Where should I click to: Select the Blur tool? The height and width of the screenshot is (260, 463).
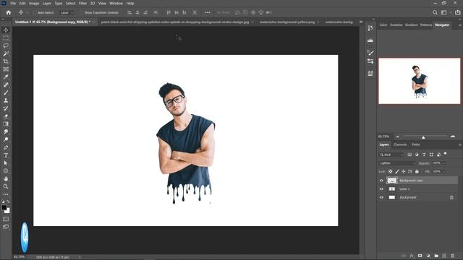pos(6,131)
